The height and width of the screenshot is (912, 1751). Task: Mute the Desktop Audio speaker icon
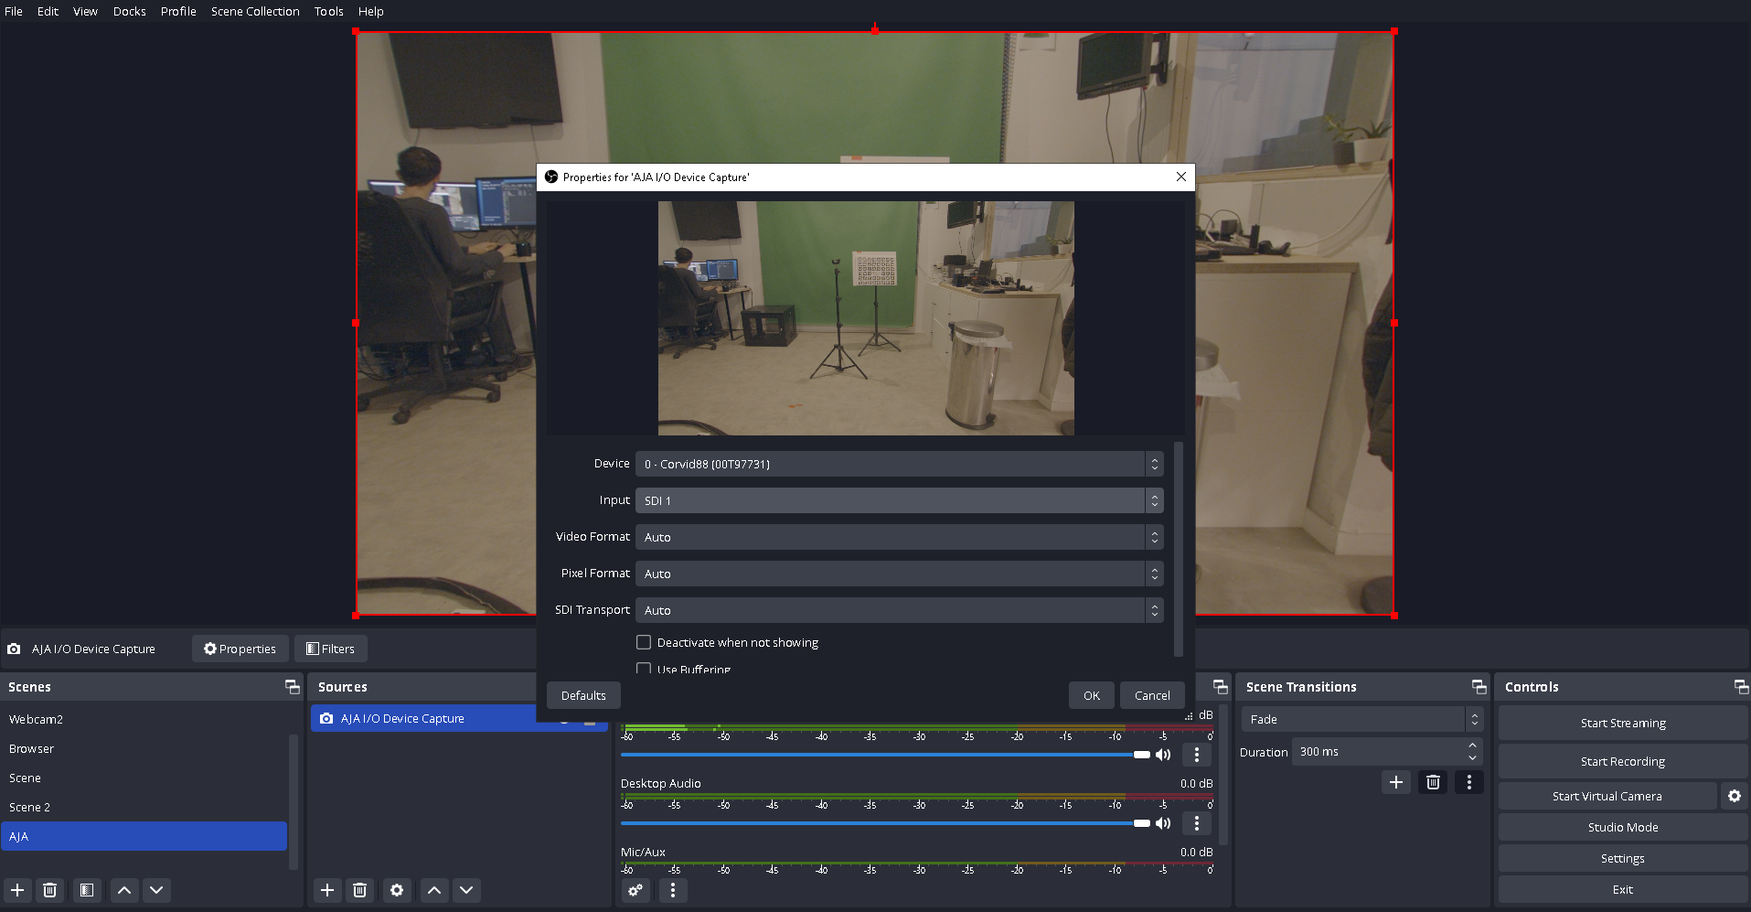click(x=1163, y=823)
